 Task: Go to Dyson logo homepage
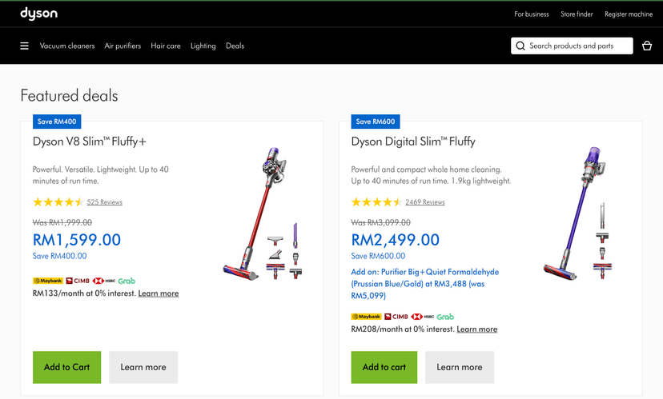point(38,14)
